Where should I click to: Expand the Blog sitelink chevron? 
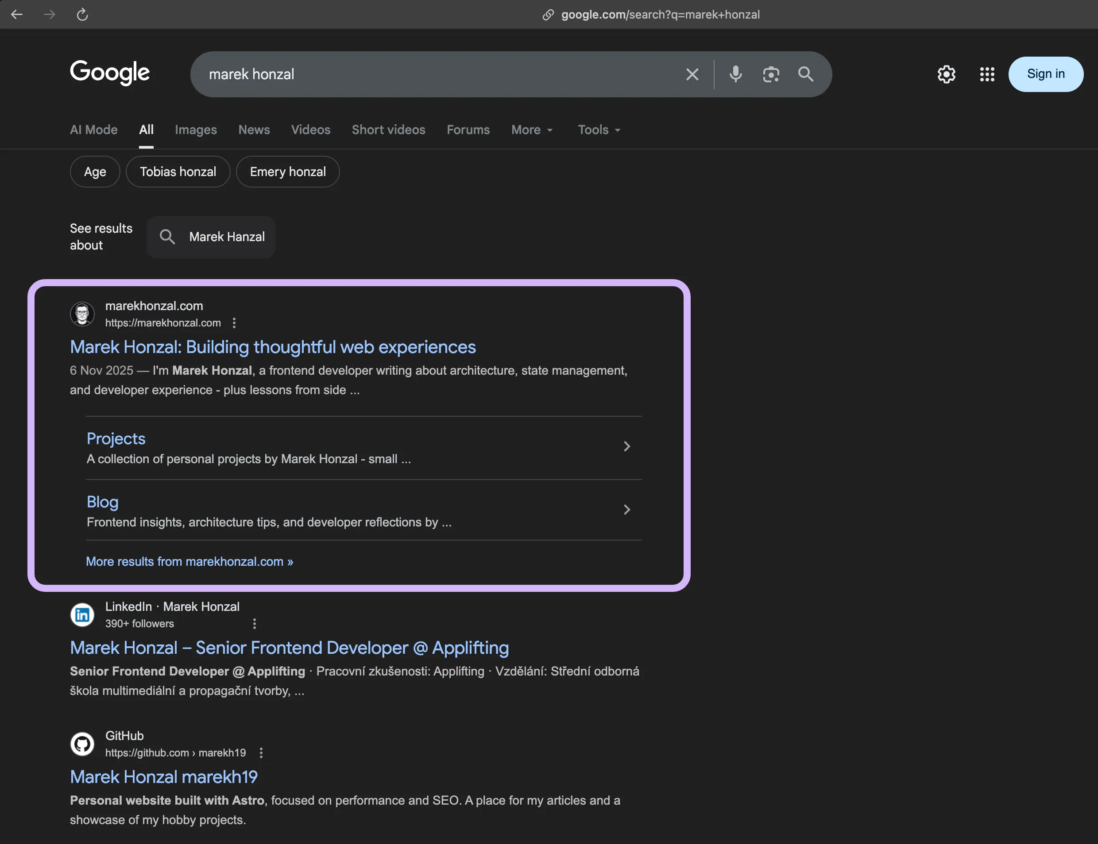pos(626,510)
